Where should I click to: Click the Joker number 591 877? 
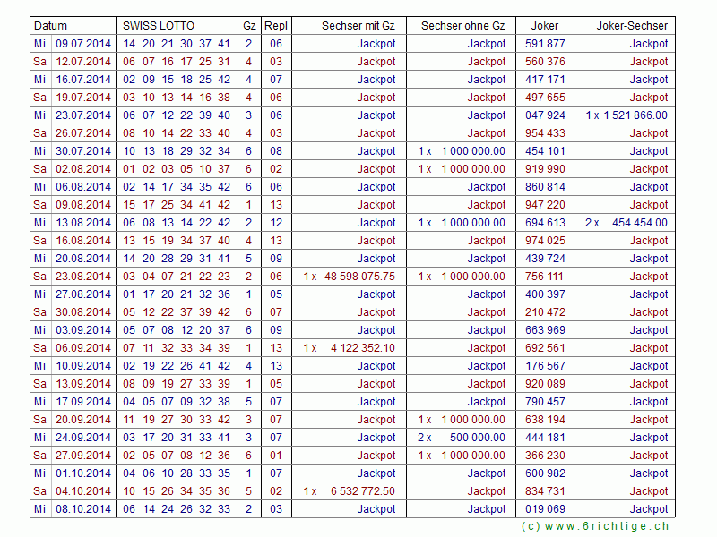pyautogui.click(x=545, y=44)
